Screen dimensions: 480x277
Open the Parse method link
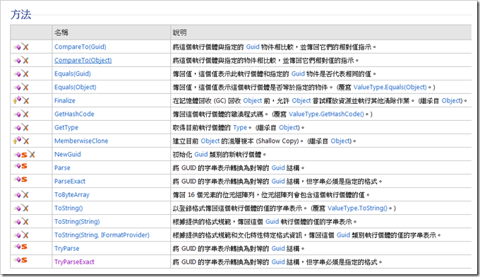click(62, 168)
